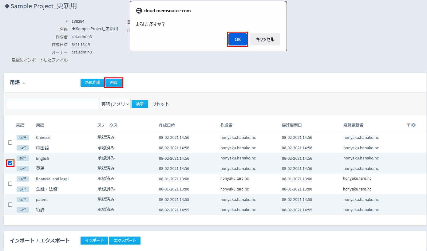Click into the term search text field
Viewport: 427px width, 251px height.
pyautogui.click(x=53, y=104)
